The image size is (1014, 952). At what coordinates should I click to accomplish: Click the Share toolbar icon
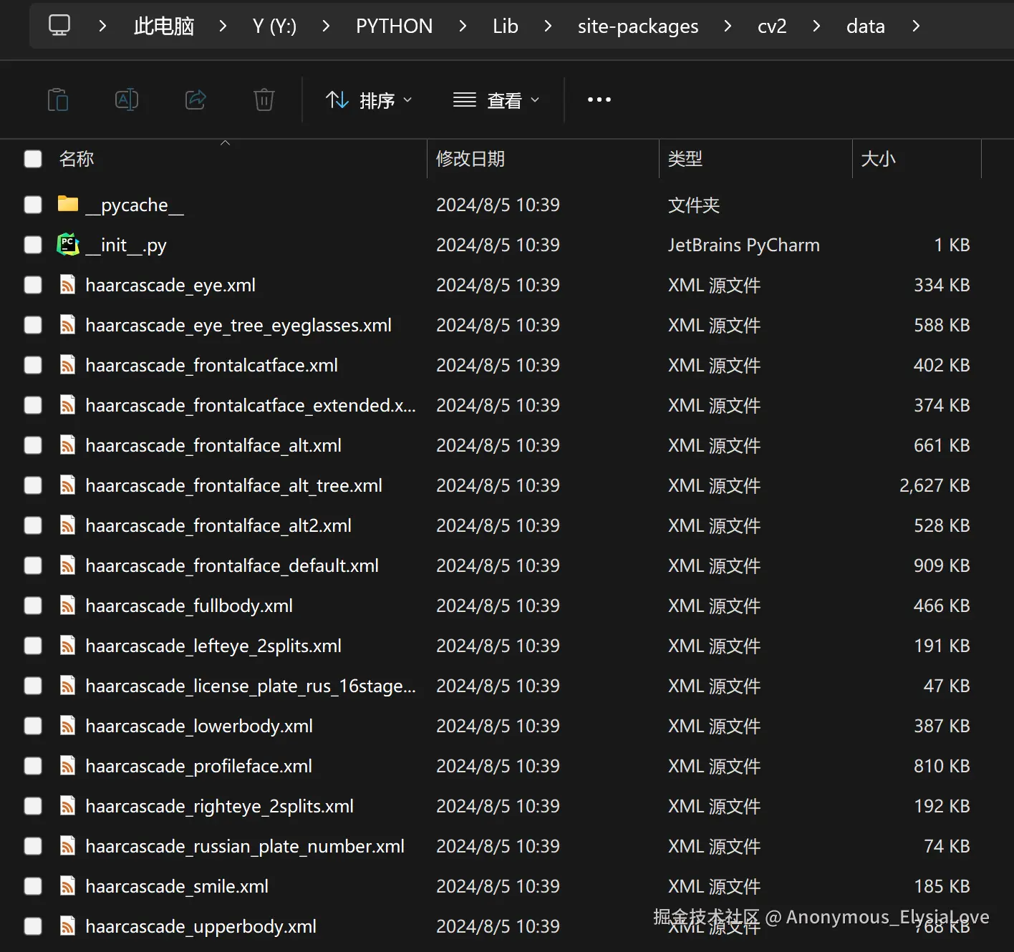(195, 99)
